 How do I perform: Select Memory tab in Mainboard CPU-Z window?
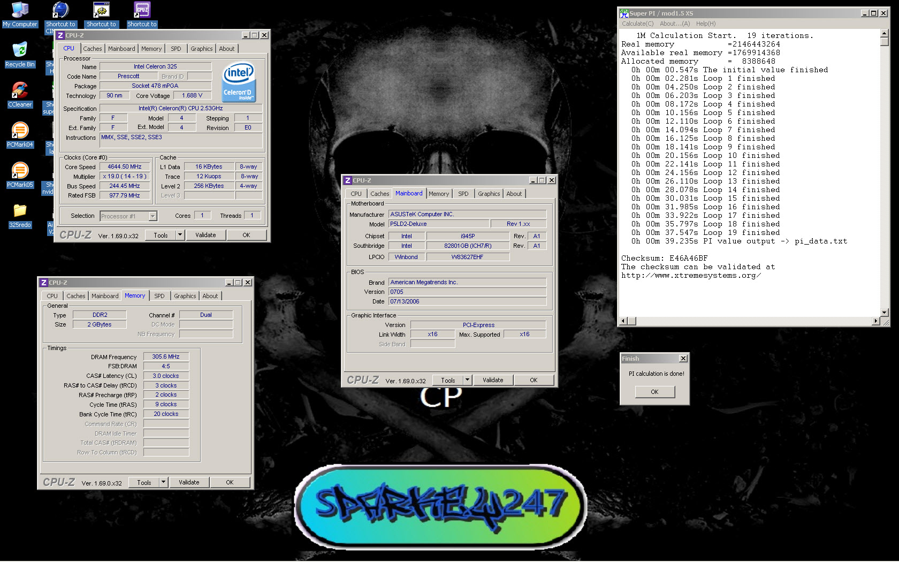[438, 194]
